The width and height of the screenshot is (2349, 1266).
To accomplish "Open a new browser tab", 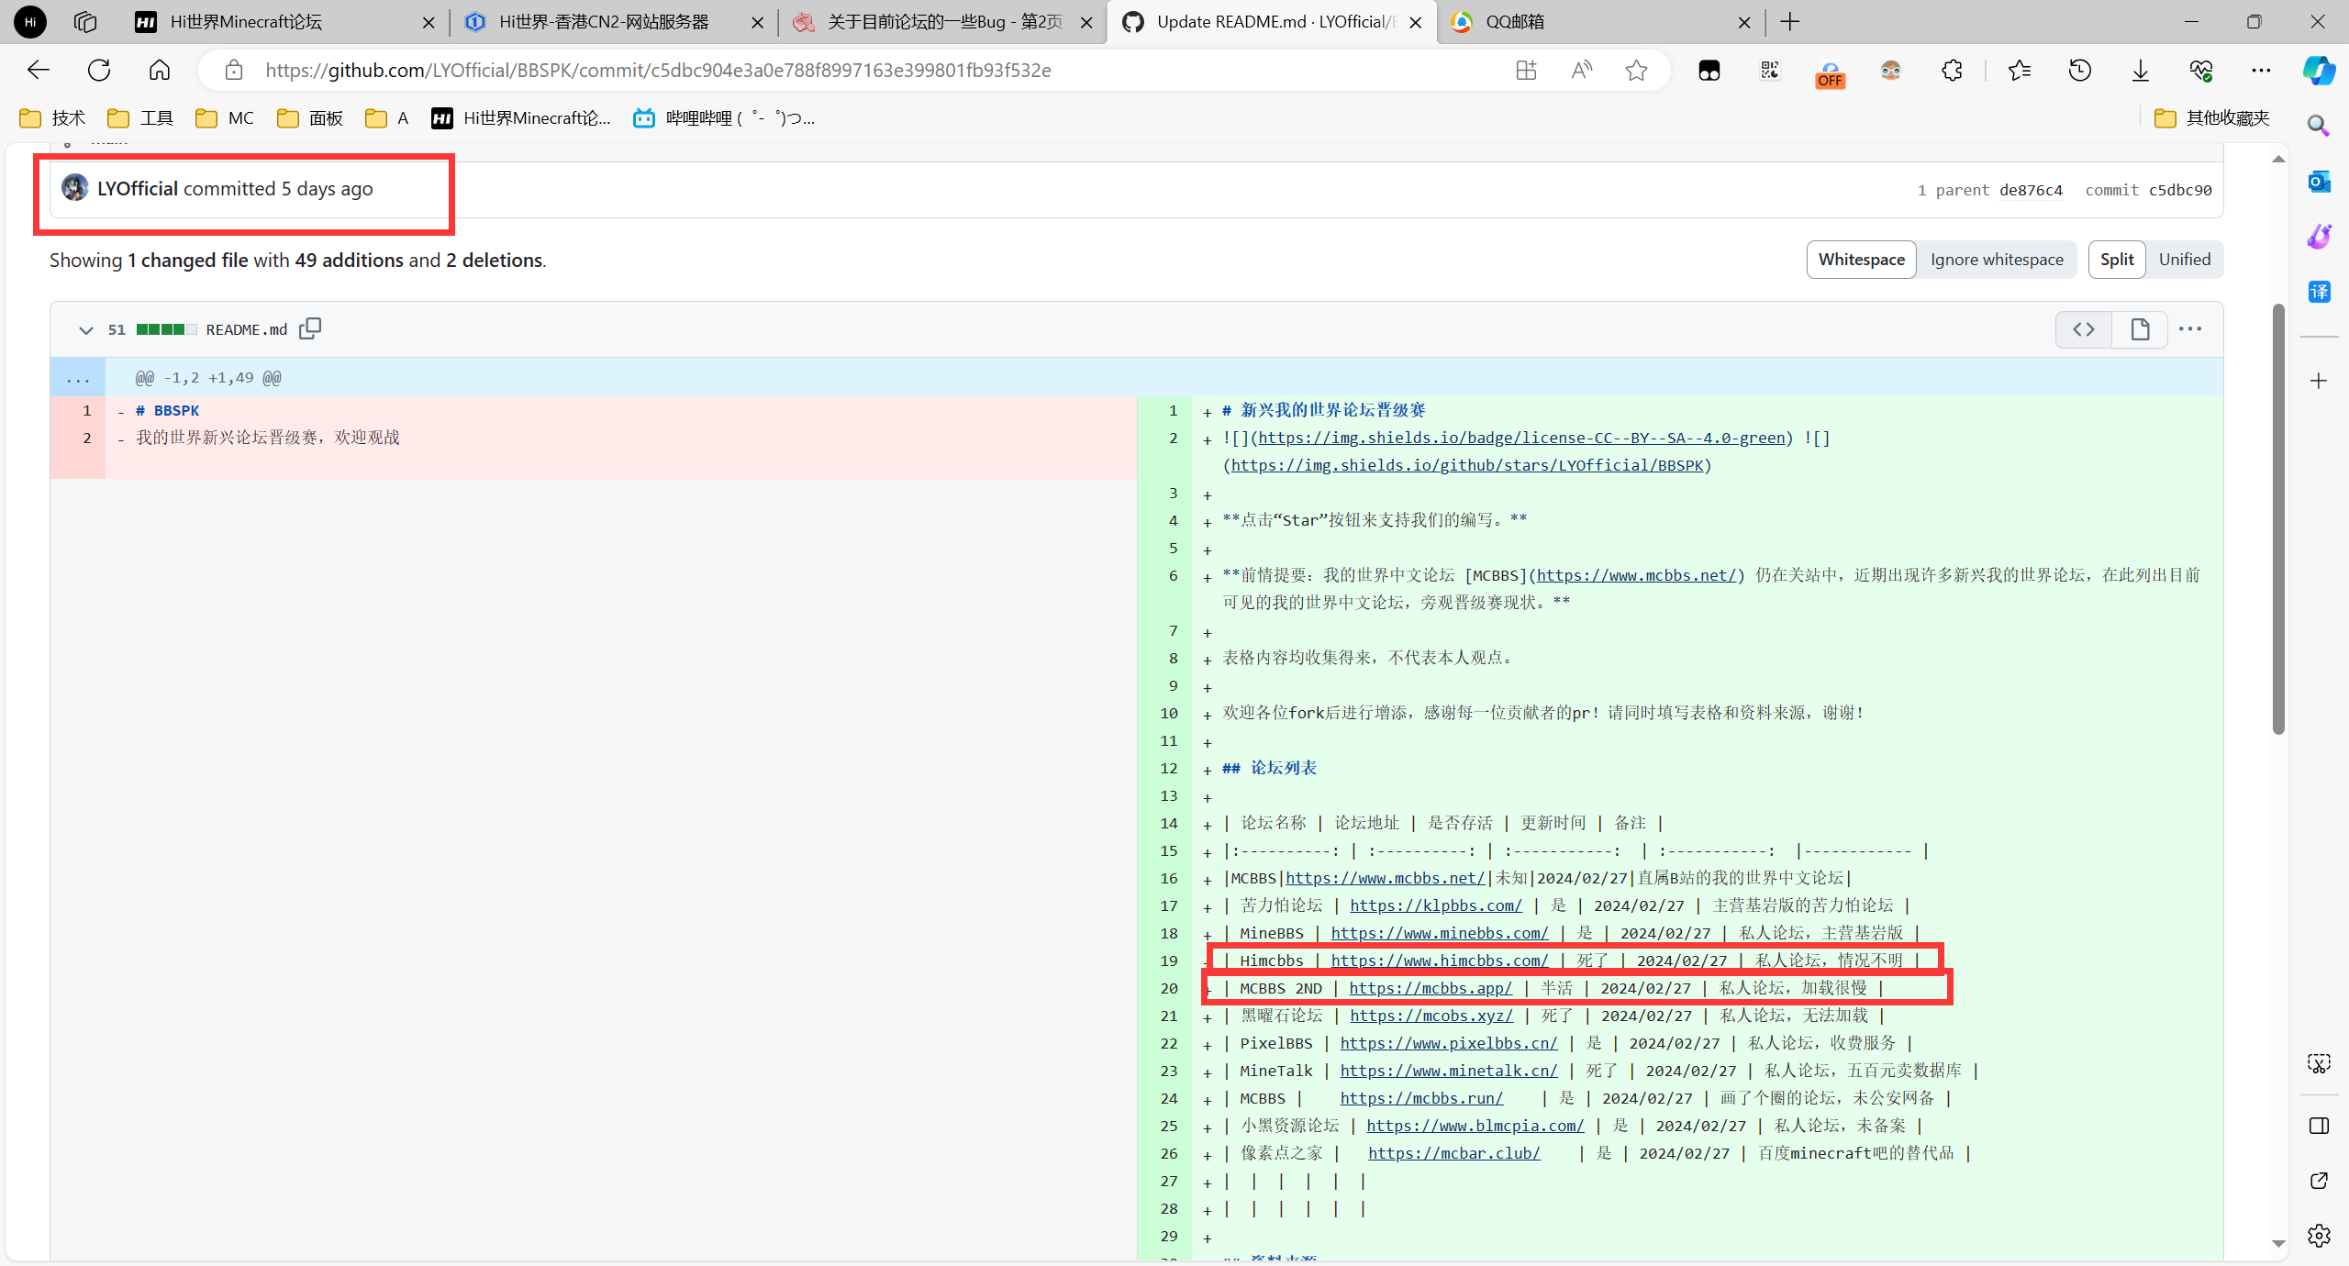I will (x=1790, y=22).
